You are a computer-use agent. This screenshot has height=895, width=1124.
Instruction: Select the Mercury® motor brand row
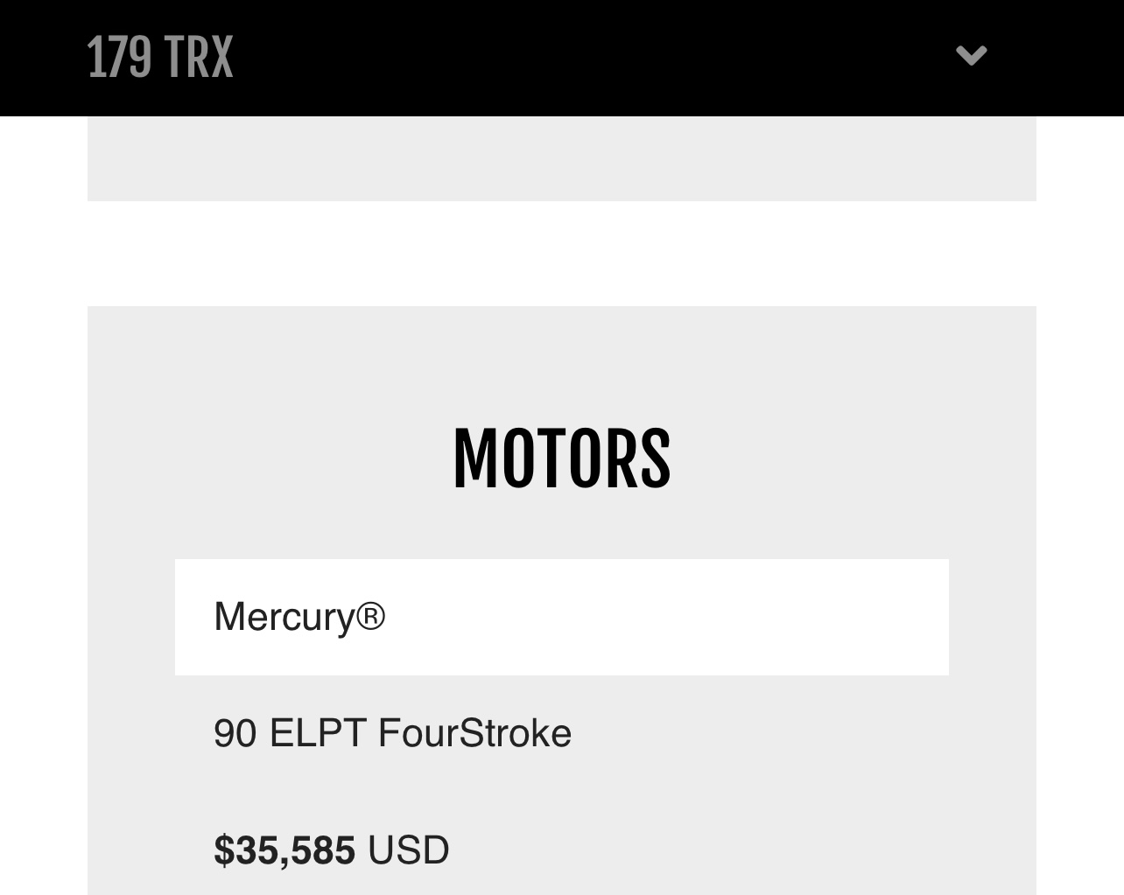[561, 617]
